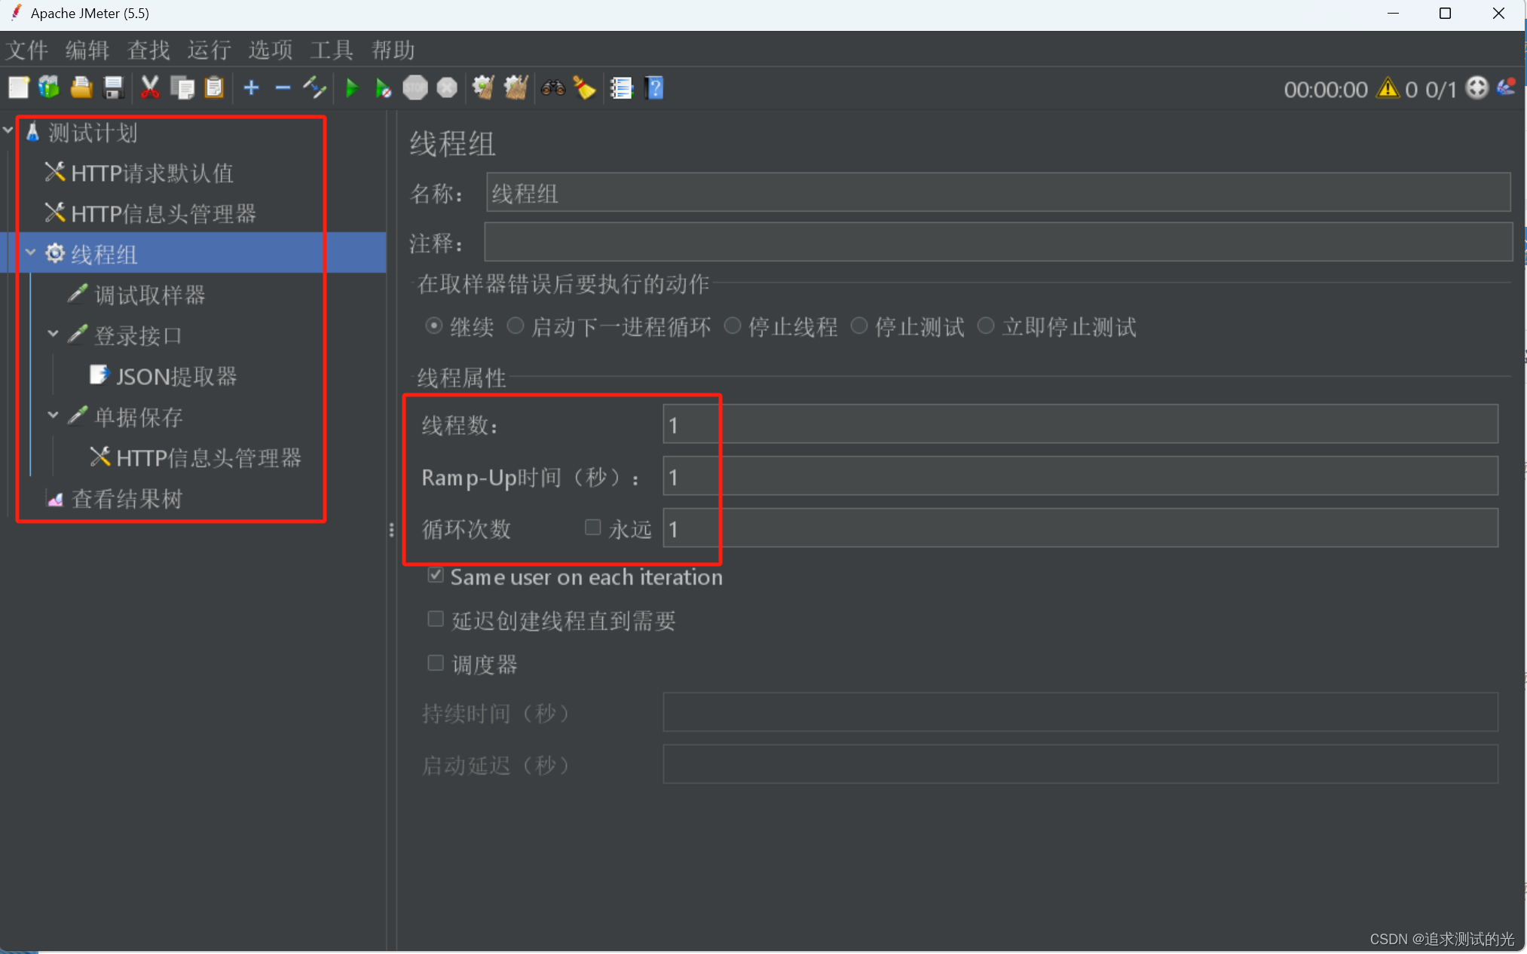Click Start no pauses icon
The image size is (1527, 954).
(x=383, y=88)
